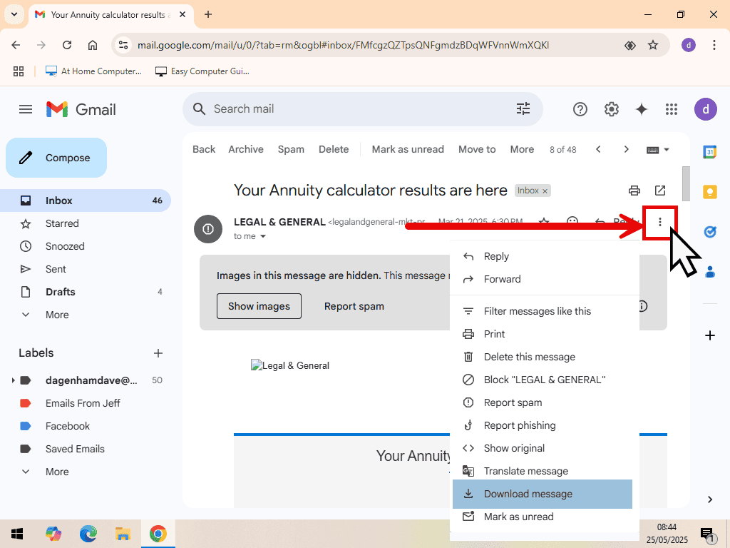Image resolution: width=730 pixels, height=548 pixels.
Task: Go to Chrome home page icon
Action: click(93, 45)
